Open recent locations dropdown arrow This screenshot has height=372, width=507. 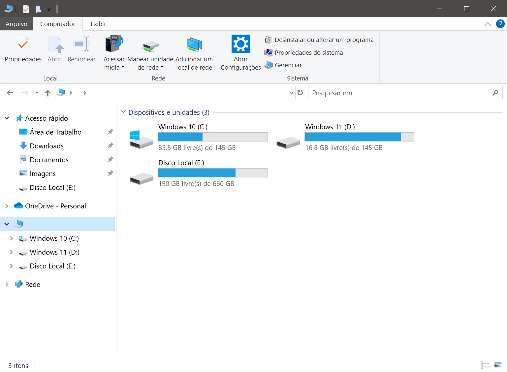pyautogui.click(x=37, y=93)
